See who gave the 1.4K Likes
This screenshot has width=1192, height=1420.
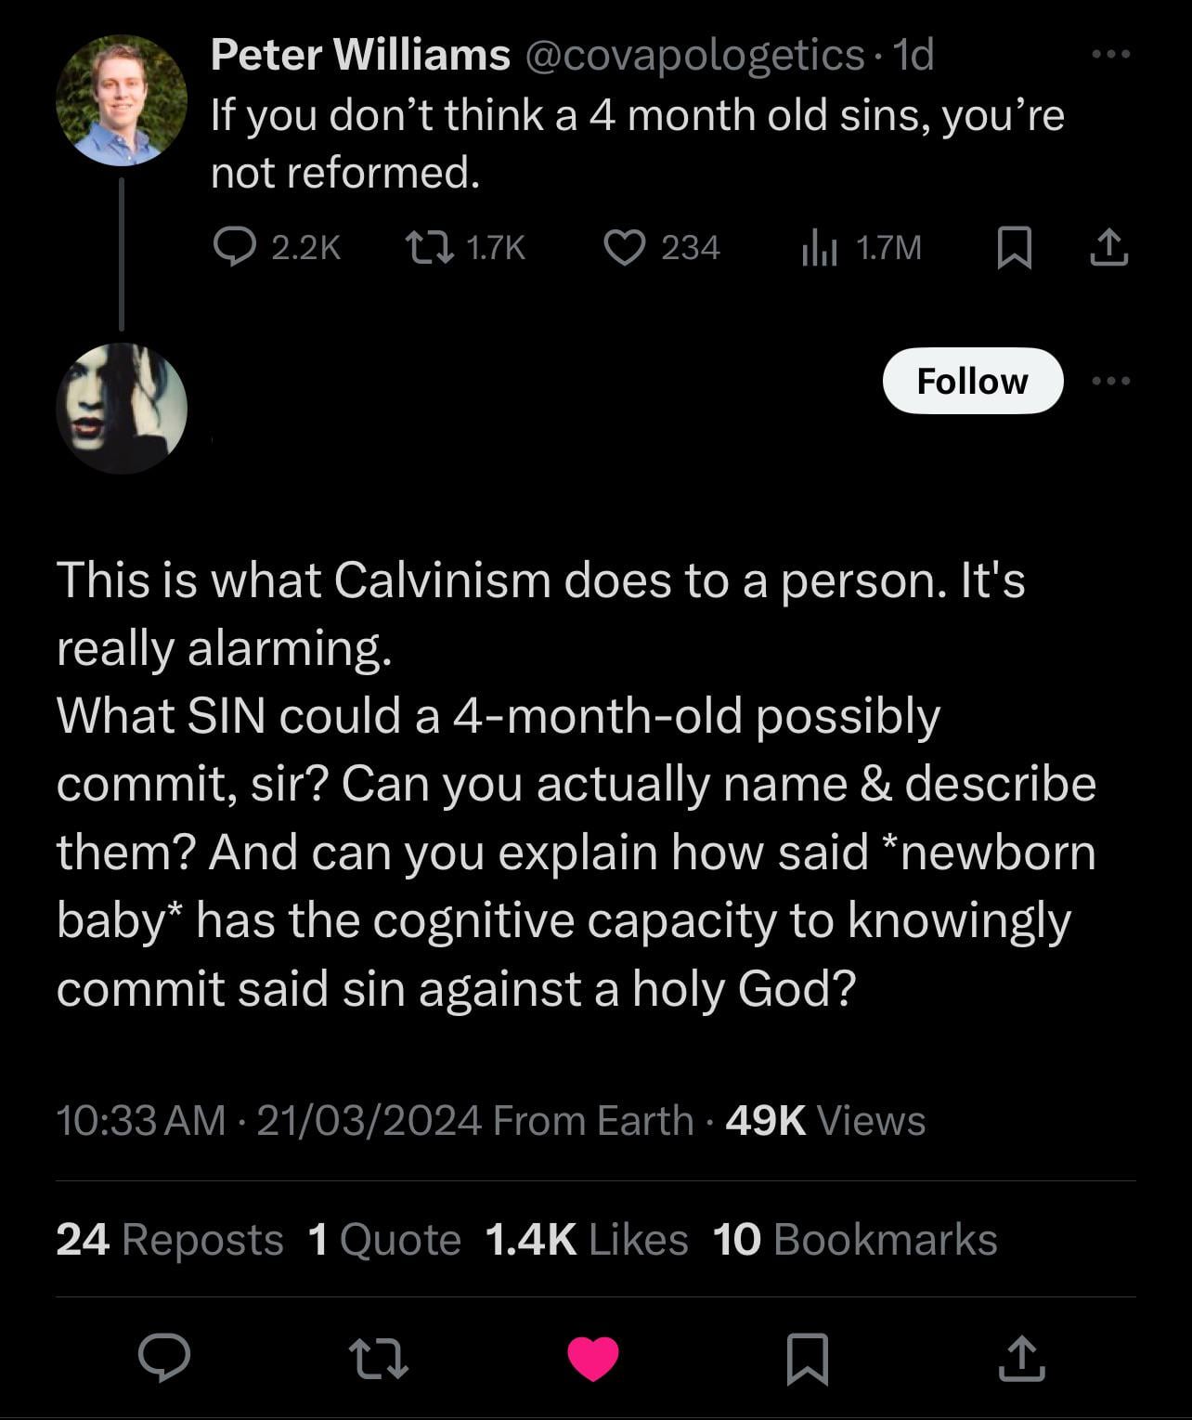[586, 1240]
